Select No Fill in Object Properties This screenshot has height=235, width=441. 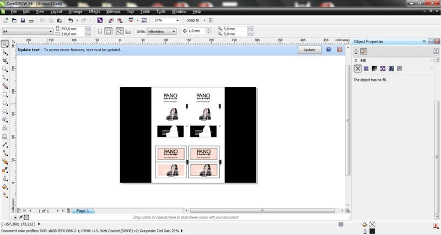[x=357, y=68]
